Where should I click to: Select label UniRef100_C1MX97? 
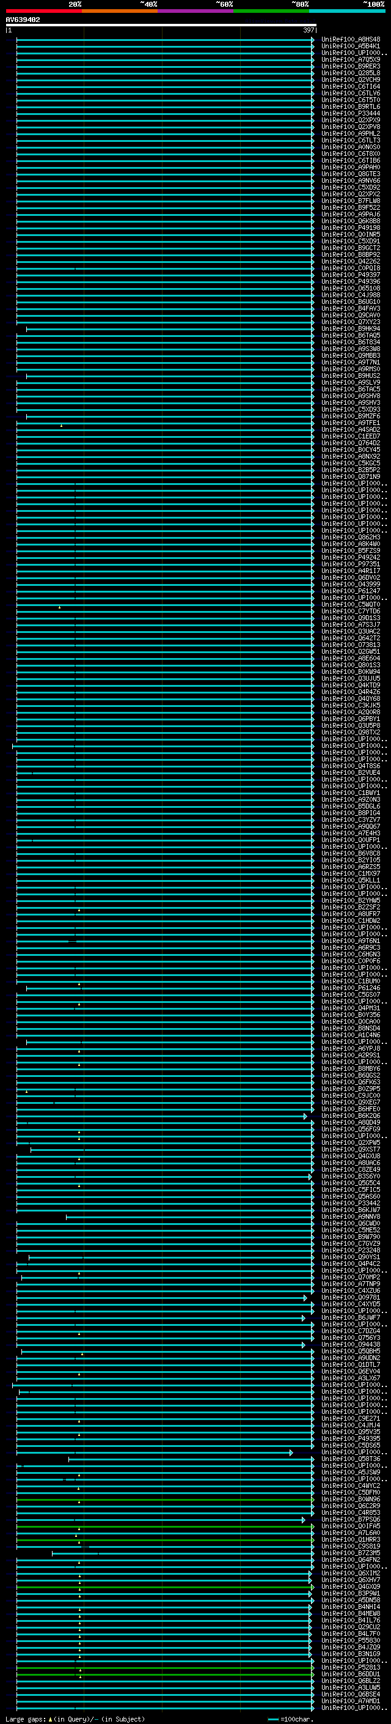tap(351, 873)
